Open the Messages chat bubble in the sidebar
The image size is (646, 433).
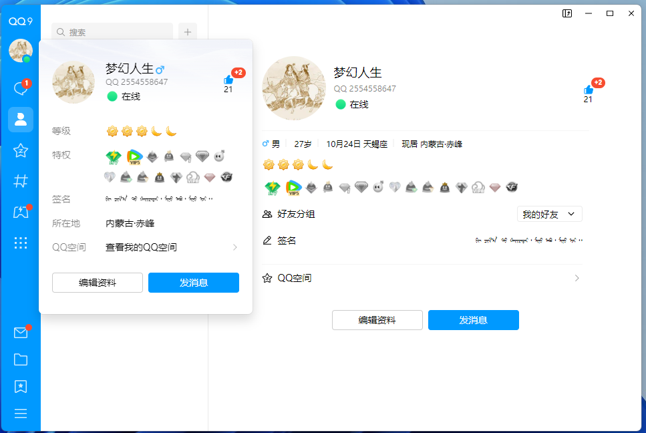coord(21,88)
